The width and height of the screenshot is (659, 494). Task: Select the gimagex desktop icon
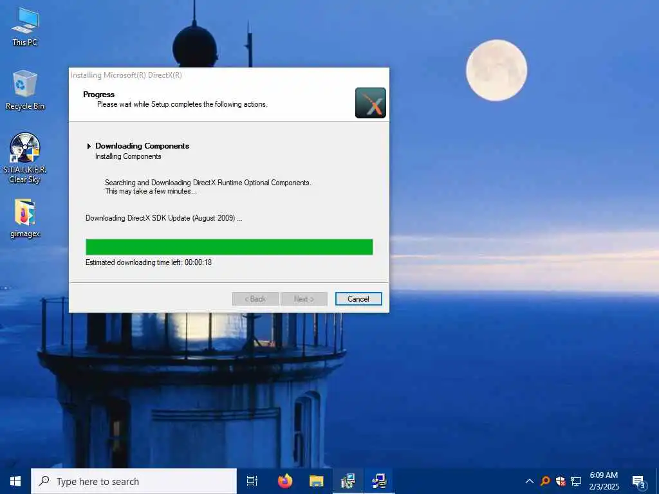pyautogui.click(x=25, y=219)
